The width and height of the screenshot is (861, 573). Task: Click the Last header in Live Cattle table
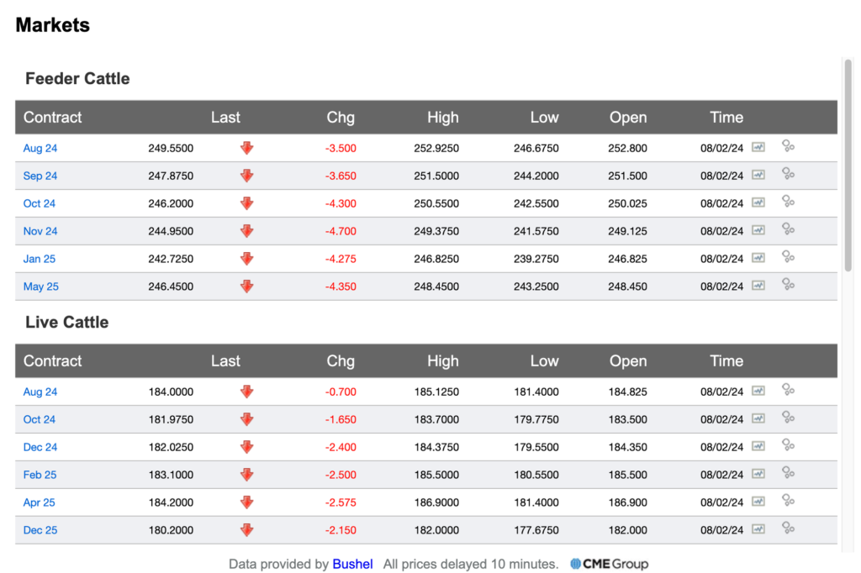click(x=225, y=361)
